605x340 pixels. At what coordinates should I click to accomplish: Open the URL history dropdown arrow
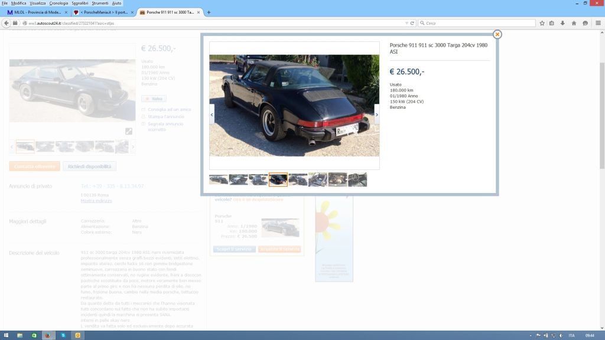pyautogui.click(x=406, y=23)
